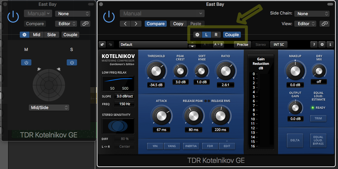Click the link chain icon in right window
Viewport: 338px width, 169px height.
[325, 24]
